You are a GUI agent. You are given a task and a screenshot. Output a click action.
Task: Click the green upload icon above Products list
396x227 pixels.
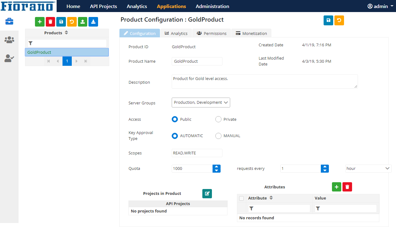[x=83, y=22]
